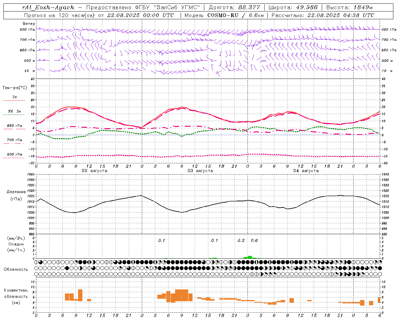Click the "Облачность" cloudiness label

pyautogui.click(x=16, y=270)
